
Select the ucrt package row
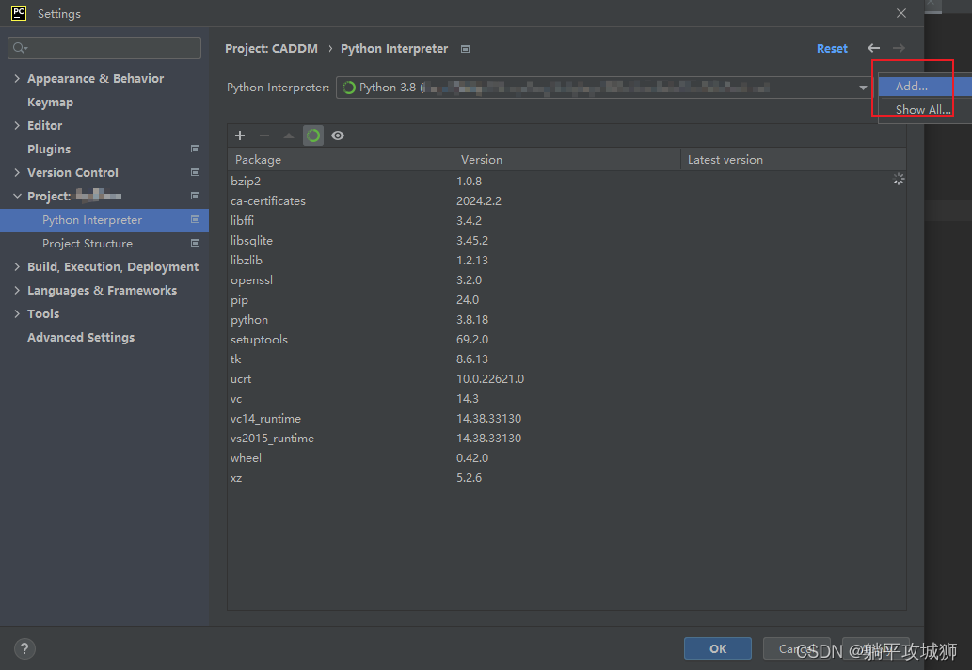pos(566,378)
